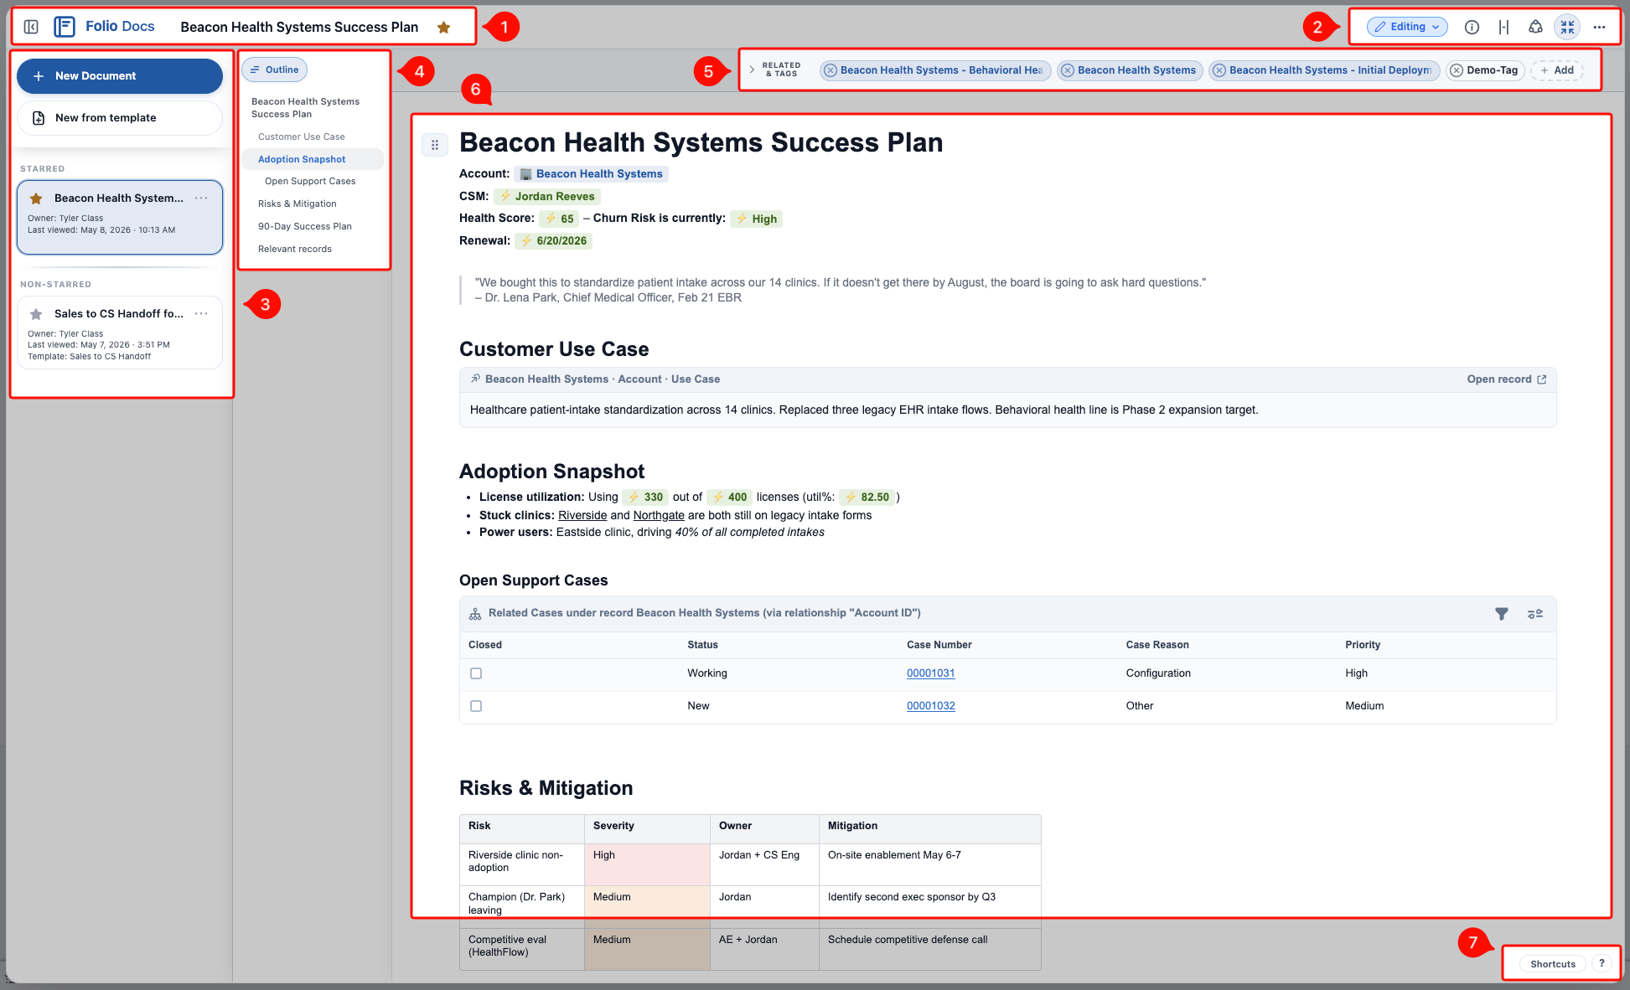Click the renewal date 6/20/2026 chip
1630x990 pixels.
click(554, 241)
